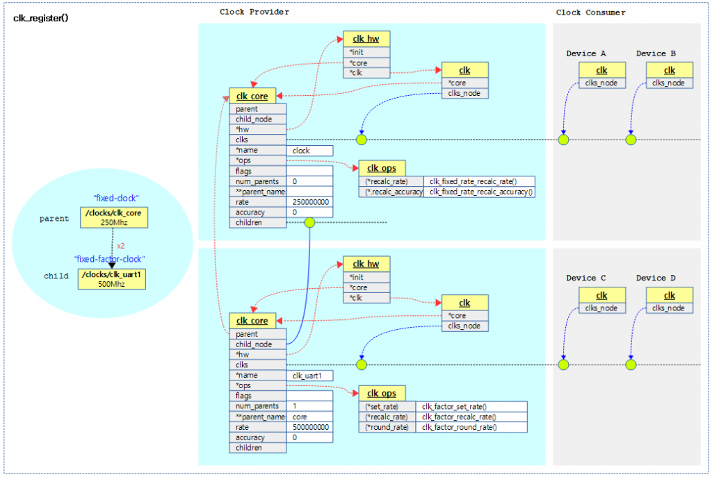Select the (*round_rate) ops field
Screen dimensions: 712x477
[387, 427]
